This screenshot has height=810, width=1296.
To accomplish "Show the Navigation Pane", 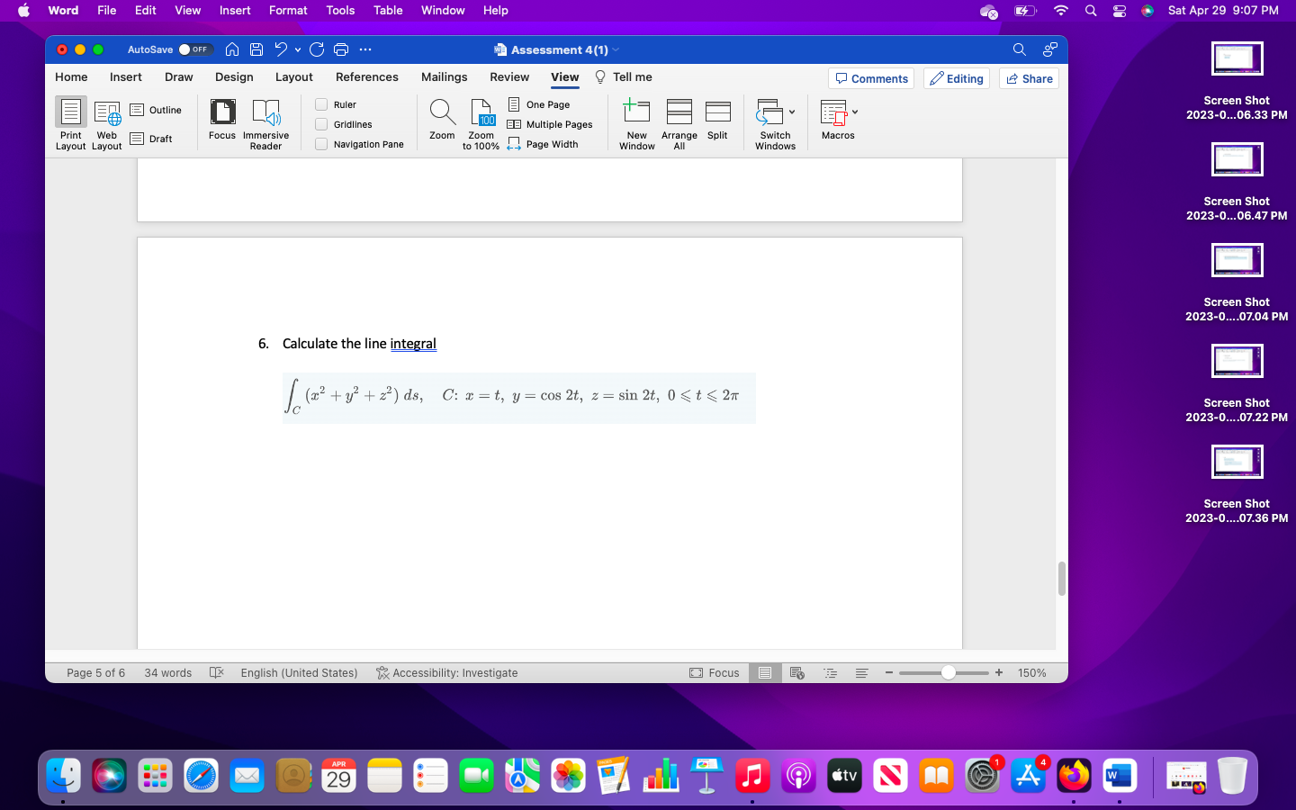I will pyautogui.click(x=320, y=144).
